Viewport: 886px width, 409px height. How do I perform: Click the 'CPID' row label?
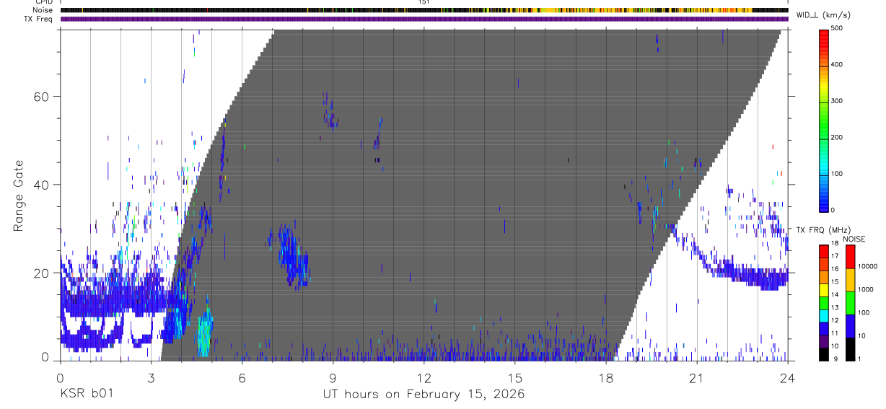point(44,2)
